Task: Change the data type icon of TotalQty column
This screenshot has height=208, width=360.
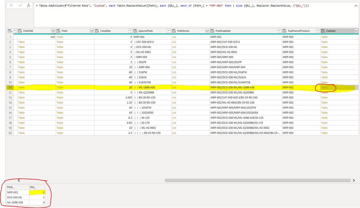Action: pyautogui.click(x=97, y=31)
